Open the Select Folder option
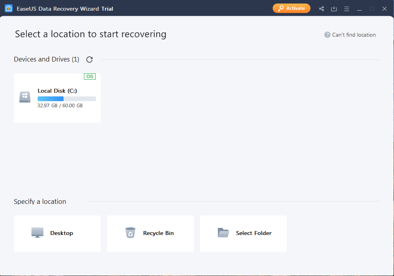The height and width of the screenshot is (276, 394). click(243, 233)
